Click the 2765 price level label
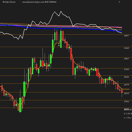Screen dimensions: 132x132 pyautogui.click(x=126, y=69)
